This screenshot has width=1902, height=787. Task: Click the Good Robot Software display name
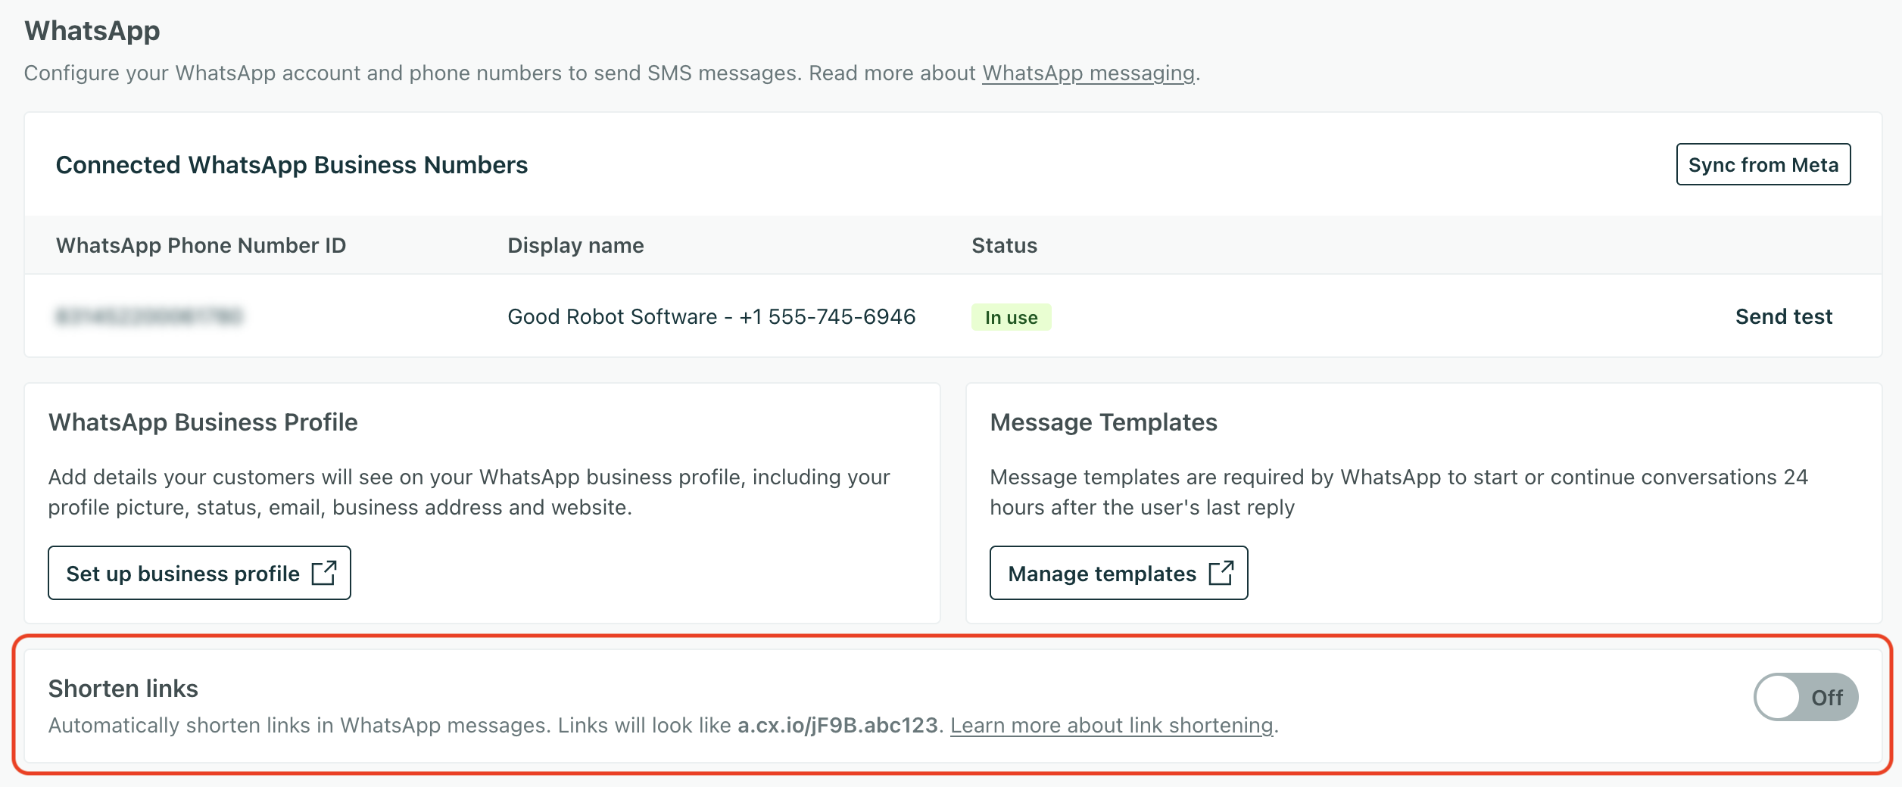pyautogui.click(x=712, y=316)
